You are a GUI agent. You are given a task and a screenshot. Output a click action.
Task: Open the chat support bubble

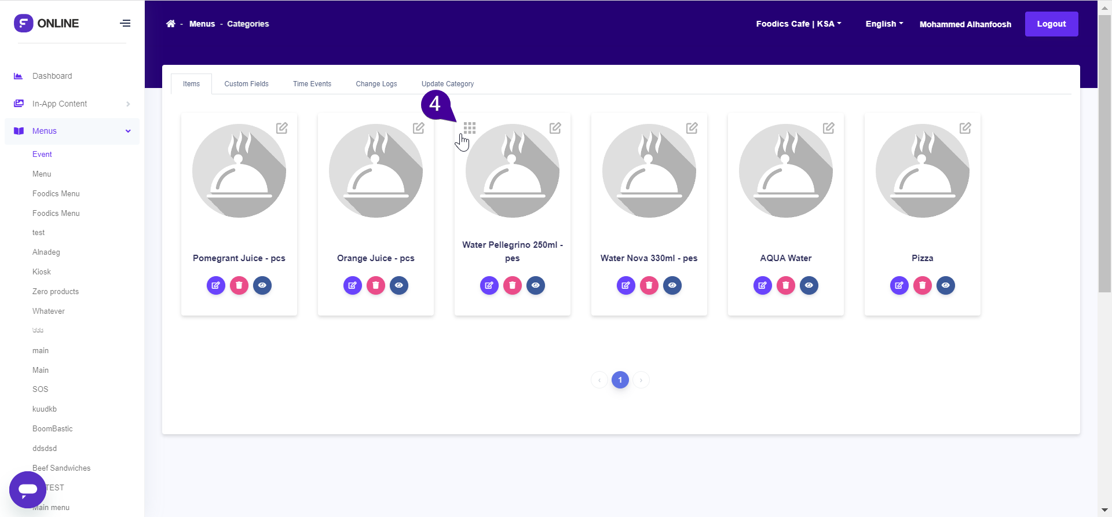point(28,489)
